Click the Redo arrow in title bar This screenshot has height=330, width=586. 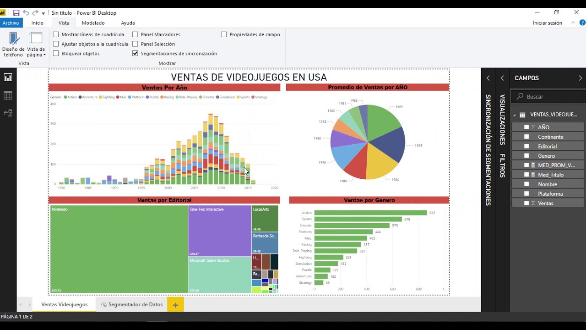35,13
